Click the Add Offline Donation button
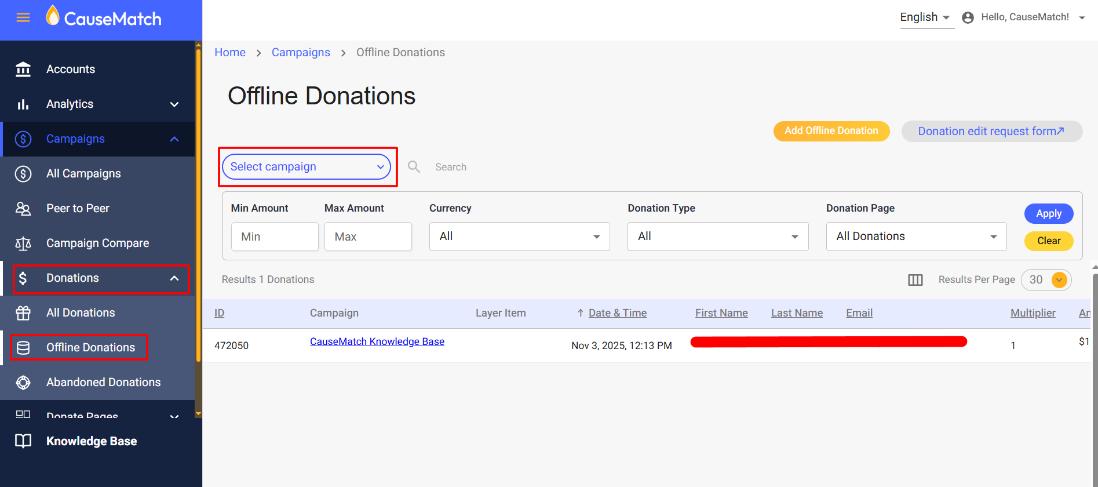Screen dimensions: 1098x487 pyautogui.click(x=831, y=131)
